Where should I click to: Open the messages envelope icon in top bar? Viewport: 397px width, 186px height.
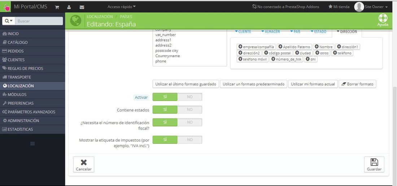coord(82,7)
